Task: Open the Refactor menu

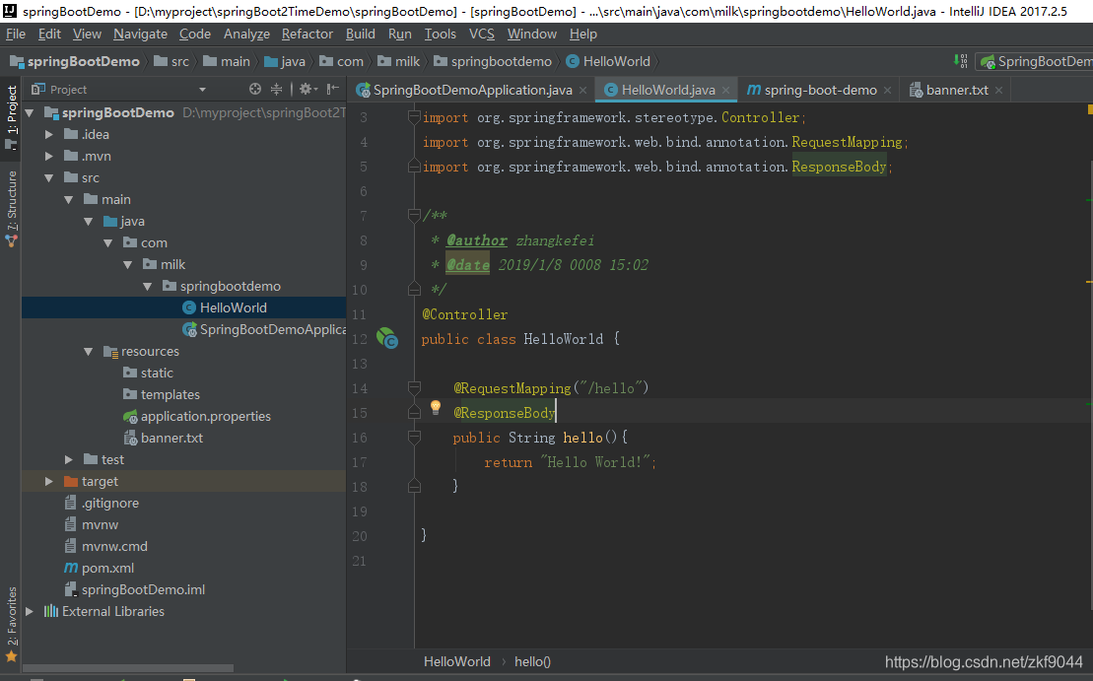Action: click(x=307, y=34)
